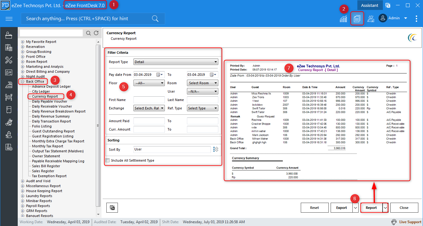Click the language translate icon in title bar
Viewport: 423px width, 226px height.
388,5
